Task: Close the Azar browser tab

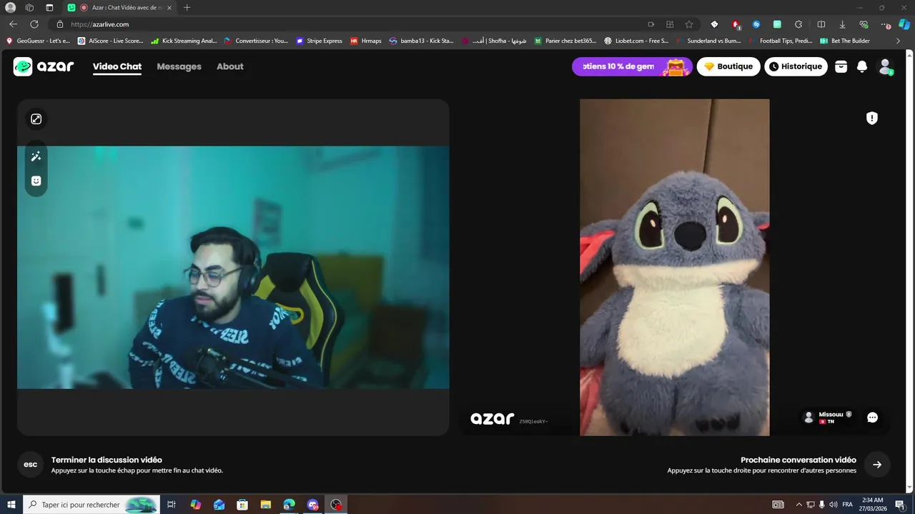Action: [169, 7]
